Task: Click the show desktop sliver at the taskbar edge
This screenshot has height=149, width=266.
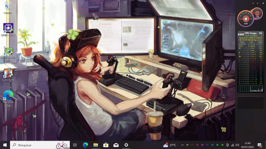Action: pyautogui.click(x=265, y=145)
